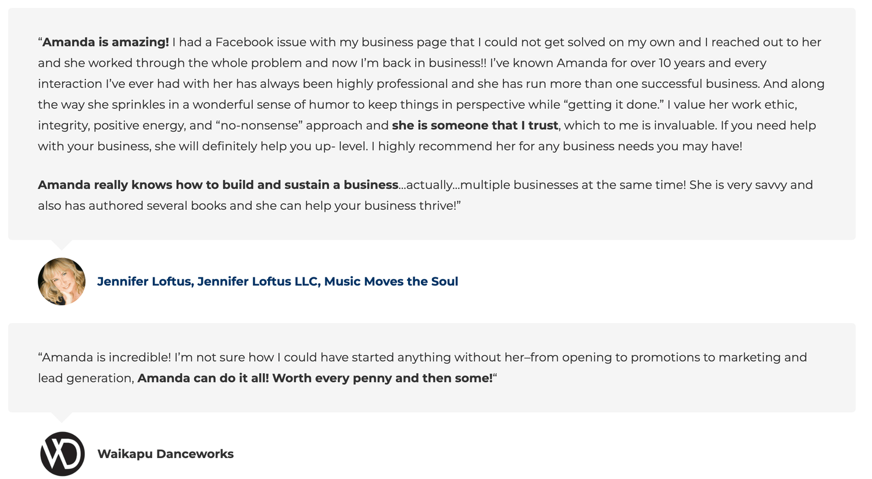Click bold "Amanda can do it all!" text
This screenshot has height=479, width=872.
point(203,378)
